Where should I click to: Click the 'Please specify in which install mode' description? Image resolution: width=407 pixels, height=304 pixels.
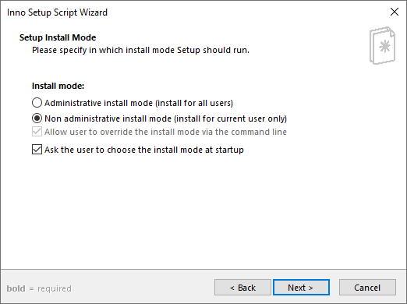[x=140, y=50]
